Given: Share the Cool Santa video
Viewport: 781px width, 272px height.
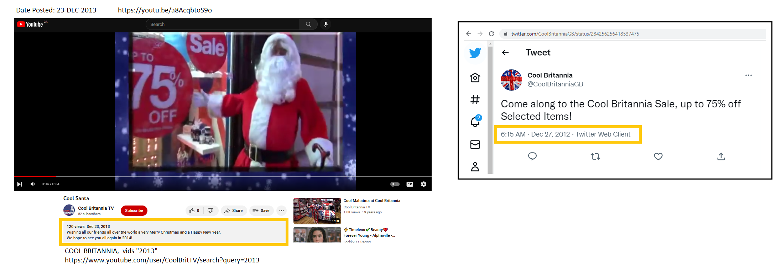Looking at the screenshot, I should coord(234,210).
